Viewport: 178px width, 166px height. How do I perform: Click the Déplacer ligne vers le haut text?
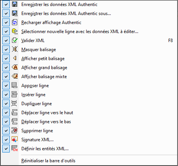click(47, 113)
